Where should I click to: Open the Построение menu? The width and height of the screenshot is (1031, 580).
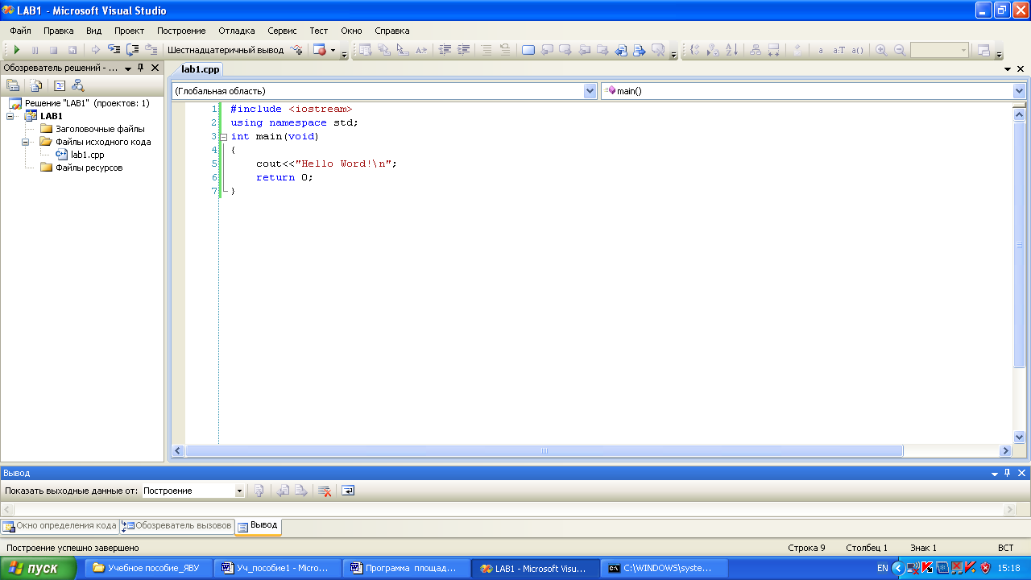pos(181,31)
